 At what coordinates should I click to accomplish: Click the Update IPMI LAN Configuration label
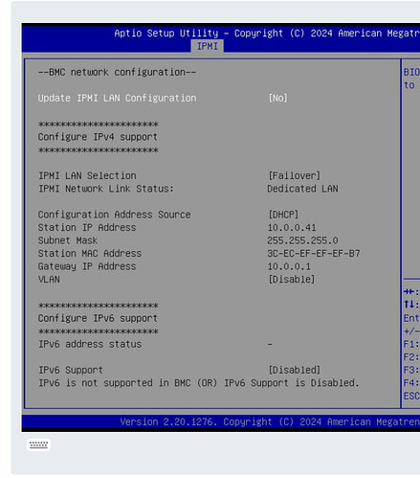click(x=117, y=98)
